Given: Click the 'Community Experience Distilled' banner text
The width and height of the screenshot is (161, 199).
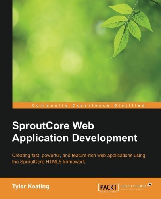Looking at the screenshot, I should 88,105.
